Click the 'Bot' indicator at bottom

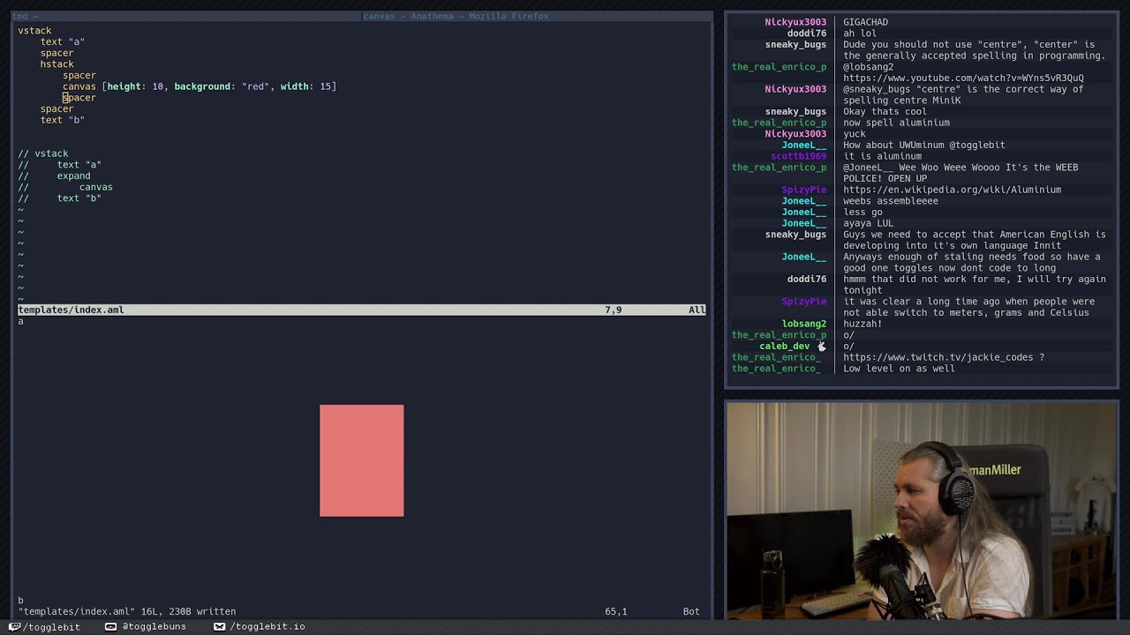[691, 611]
